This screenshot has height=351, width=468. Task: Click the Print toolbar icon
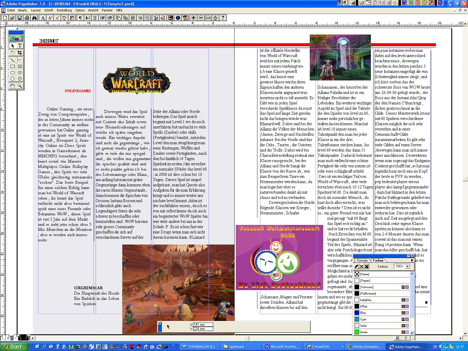click(27, 18)
